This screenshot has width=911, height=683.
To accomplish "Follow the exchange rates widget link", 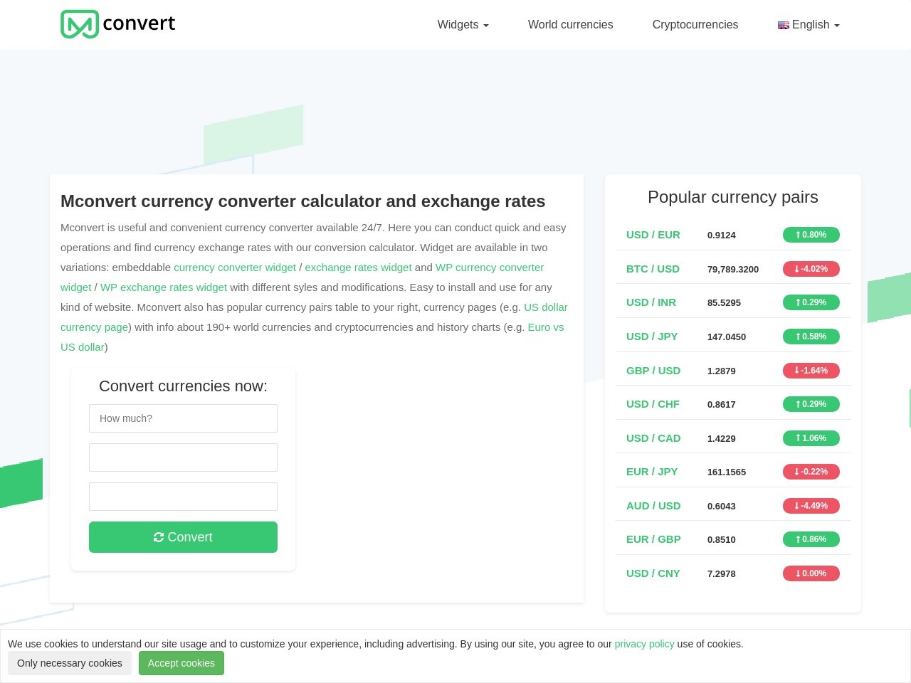I will (358, 268).
